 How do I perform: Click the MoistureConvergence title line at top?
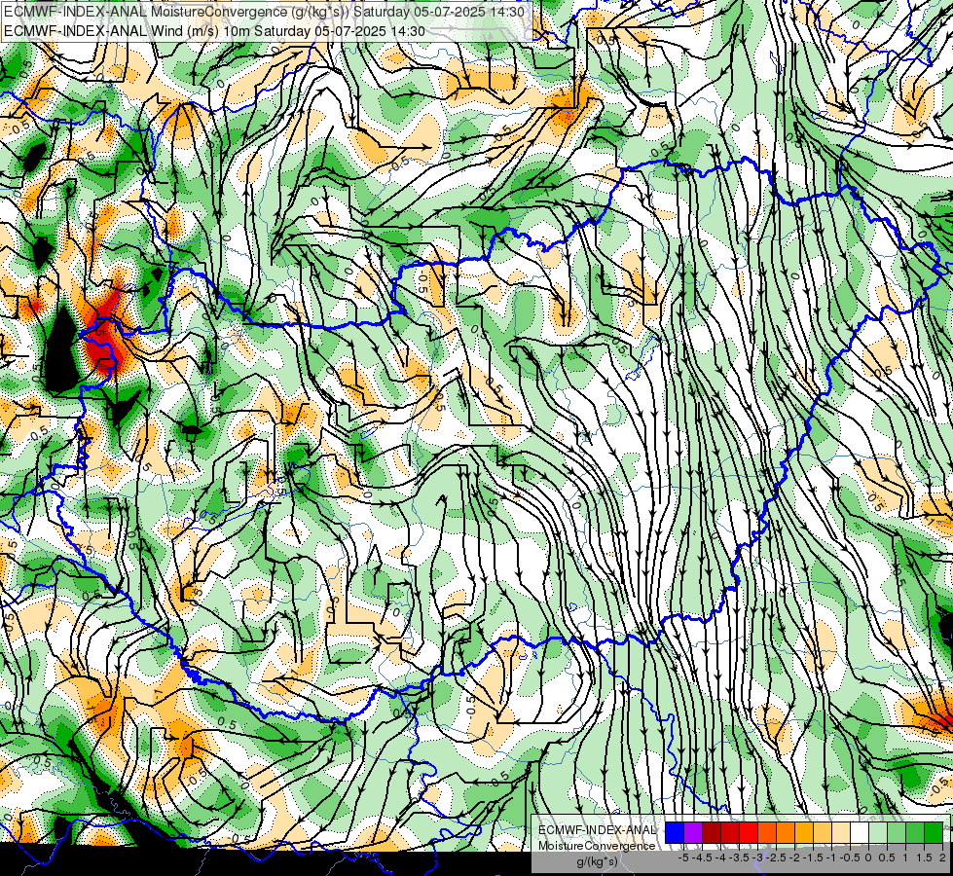coord(265,12)
